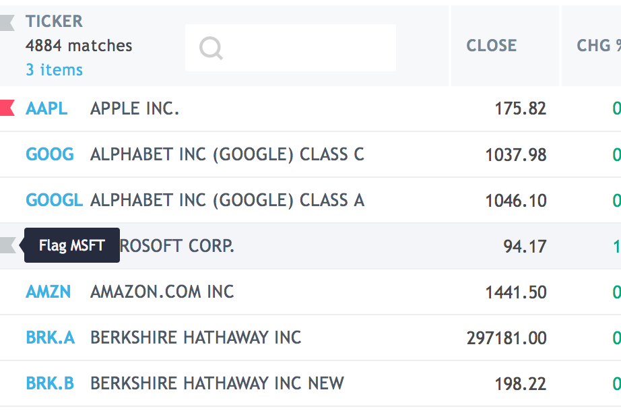Open the BRK.A ticker link

click(x=51, y=337)
